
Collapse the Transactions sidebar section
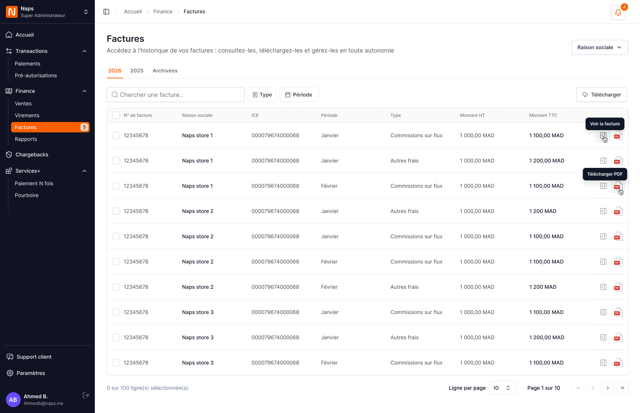point(84,51)
